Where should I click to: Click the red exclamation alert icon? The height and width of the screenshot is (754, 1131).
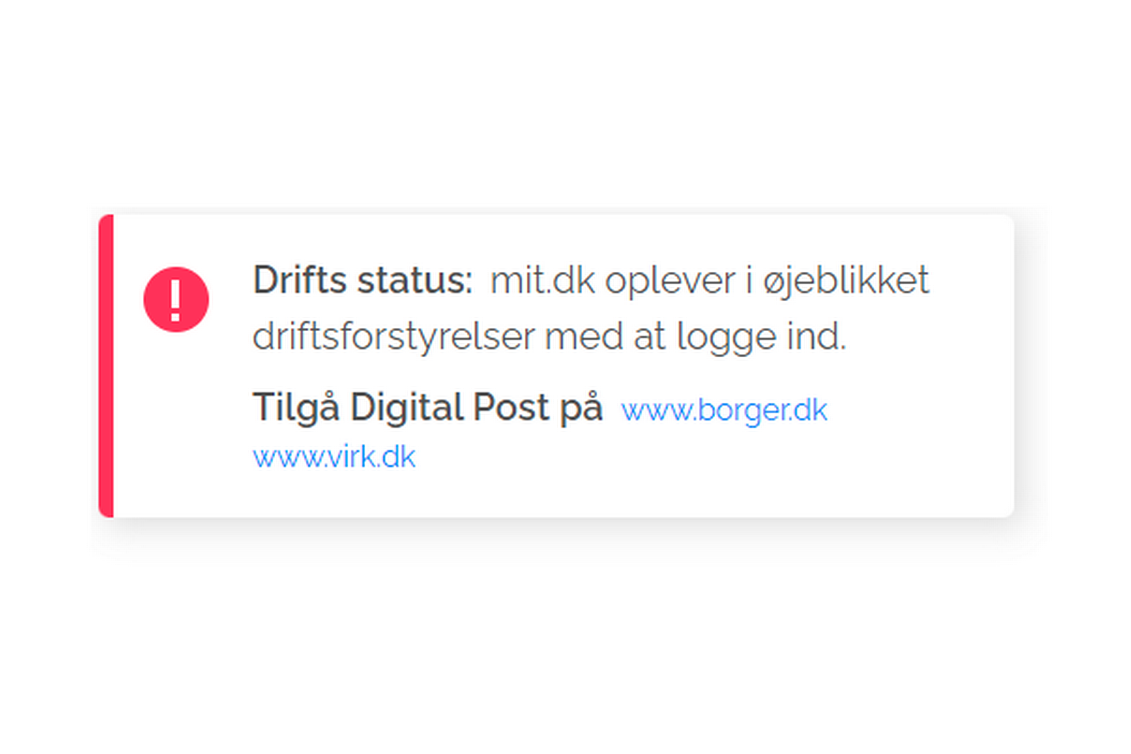pyautogui.click(x=176, y=299)
